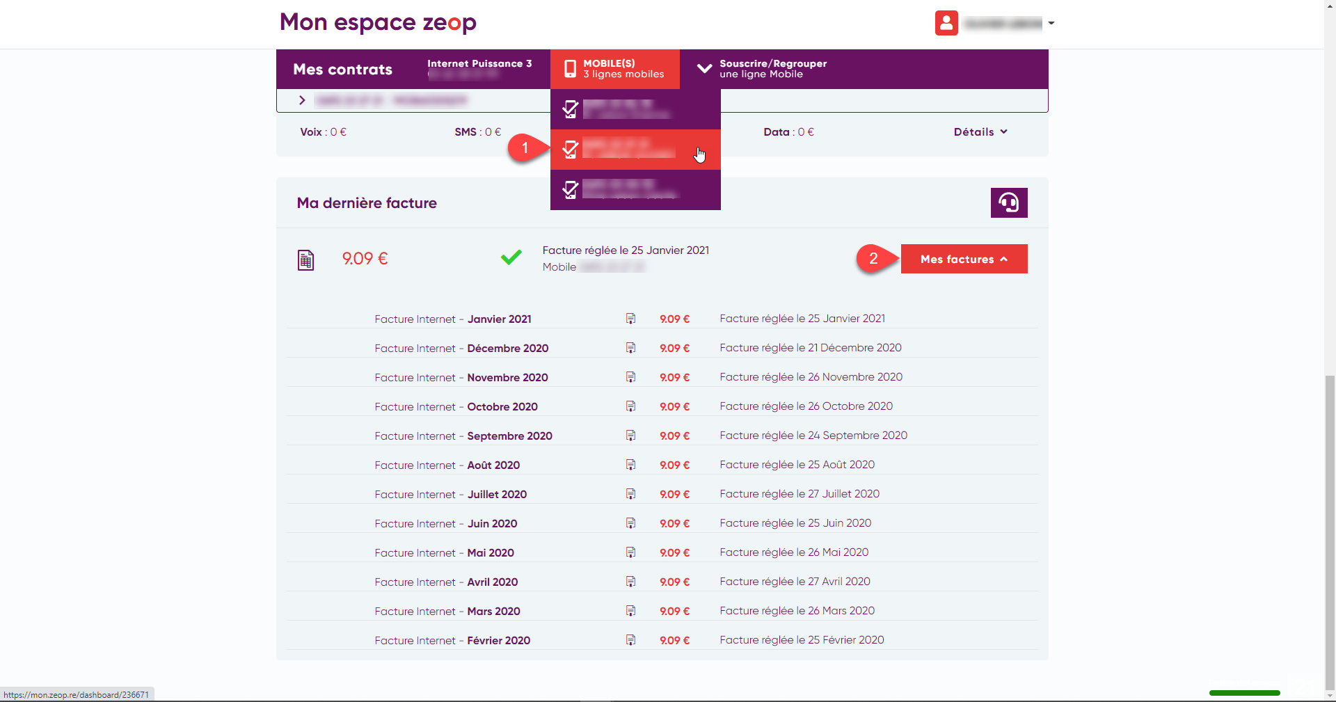
Task: Expand the contract row chevron
Action: 301,100
